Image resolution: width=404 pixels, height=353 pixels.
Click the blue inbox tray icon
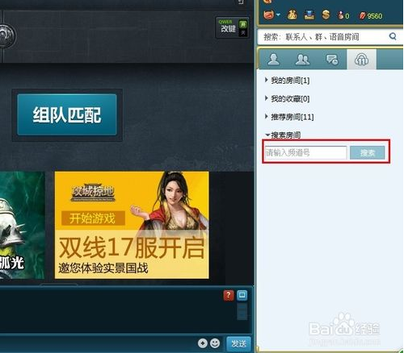point(309,15)
